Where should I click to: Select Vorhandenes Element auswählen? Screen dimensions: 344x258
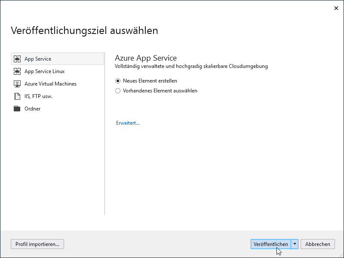pyautogui.click(x=118, y=91)
